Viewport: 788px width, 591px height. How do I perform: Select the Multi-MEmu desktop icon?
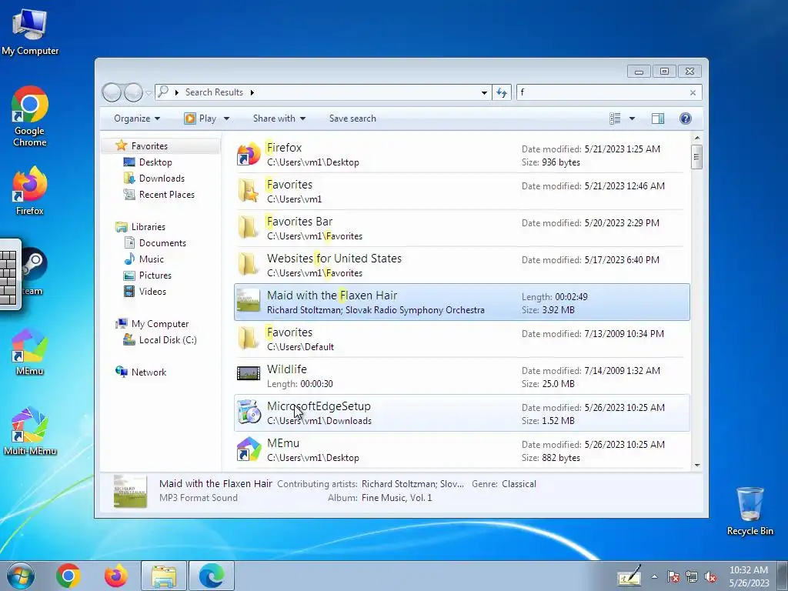tap(30, 431)
